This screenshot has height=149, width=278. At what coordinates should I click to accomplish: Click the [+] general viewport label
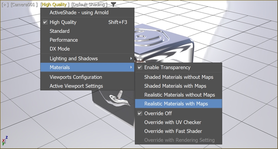(5, 5)
